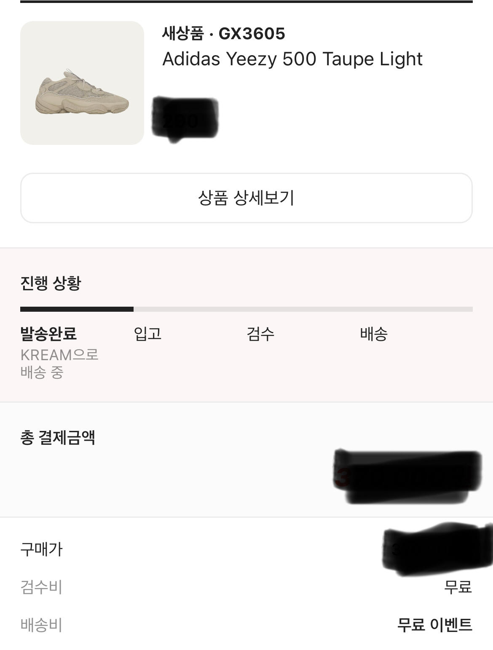Screen dimensions: 493x650
Task: Tap the 배송비 row label
Action: (x=41, y=625)
